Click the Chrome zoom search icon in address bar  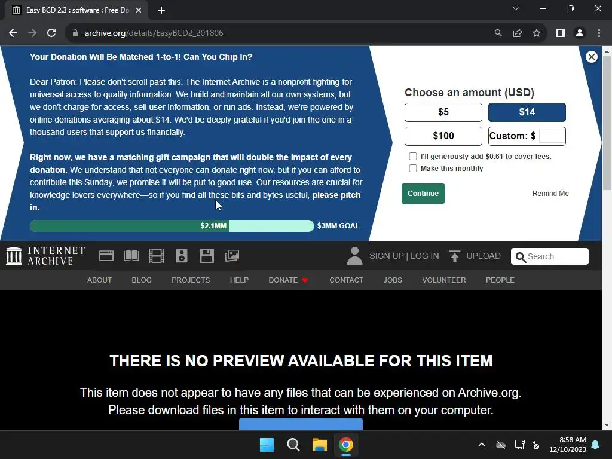pos(498,33)
